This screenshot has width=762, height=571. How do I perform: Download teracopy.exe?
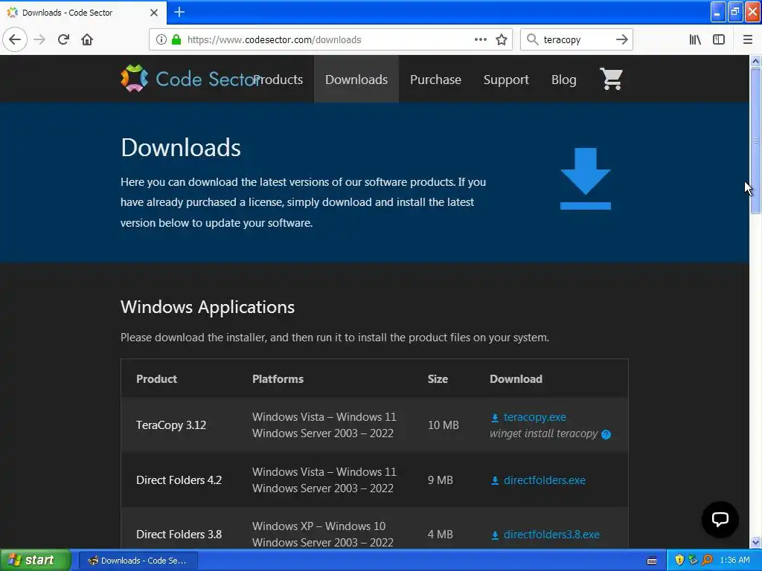(534, 417)
